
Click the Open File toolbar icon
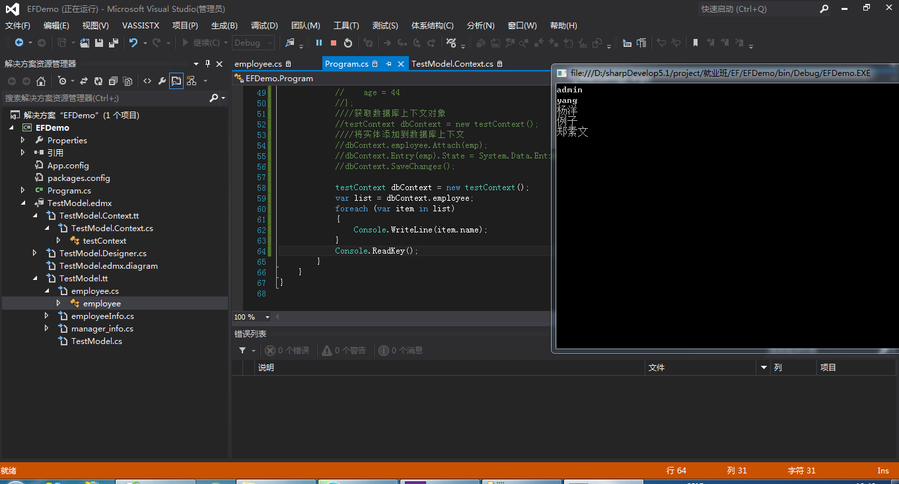click(x=85, y=43)
